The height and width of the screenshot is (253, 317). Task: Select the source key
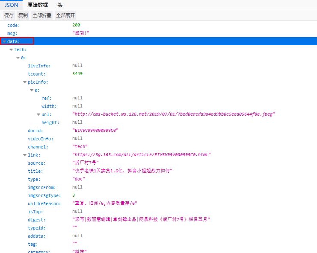click(37, 163)
